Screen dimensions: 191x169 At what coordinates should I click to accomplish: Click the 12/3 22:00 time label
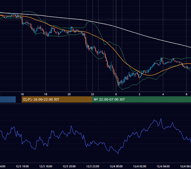click(x=93, y=166)
